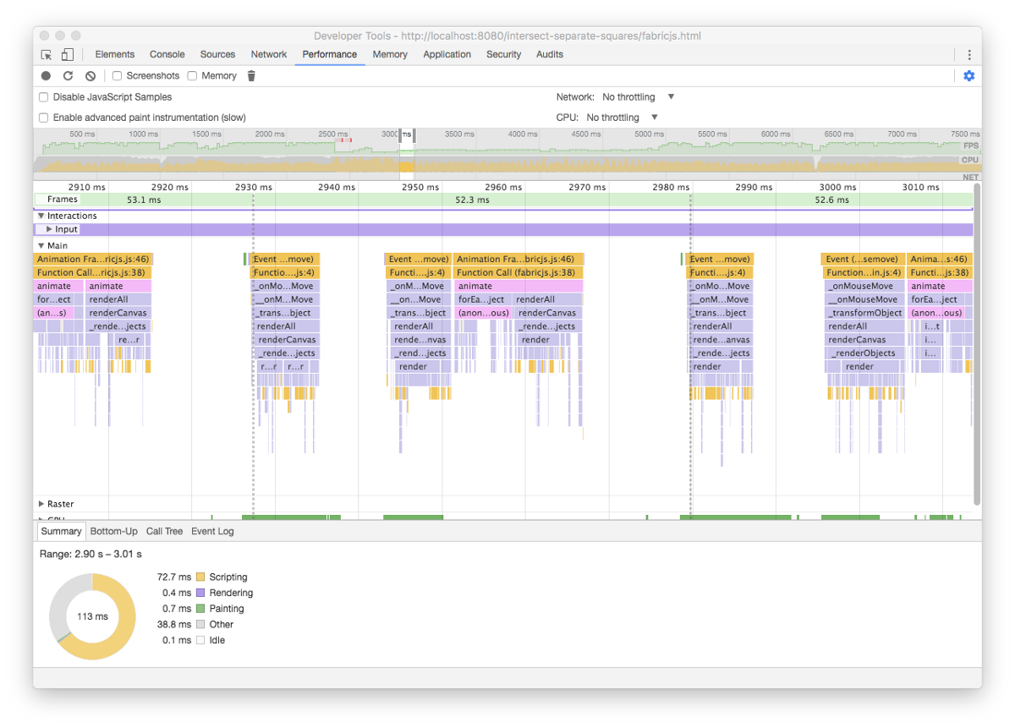Open the Network throttling dropdown

tap(638, 97)
